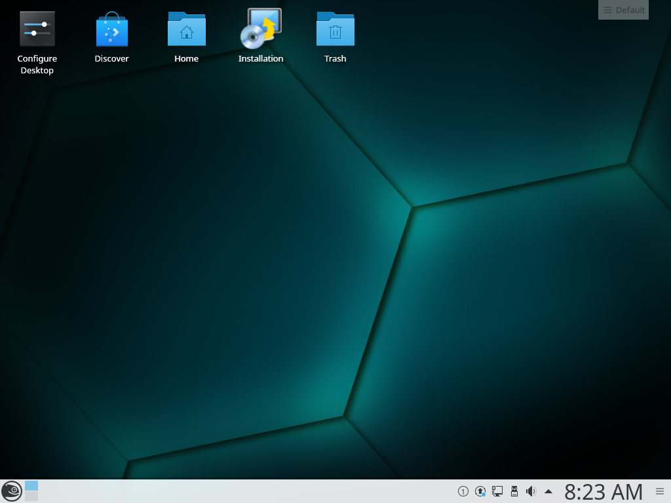The height and width of the screenshot is (503, 671).
Task: Click the notifications counter tray icon
Action: tap(463, 491)
